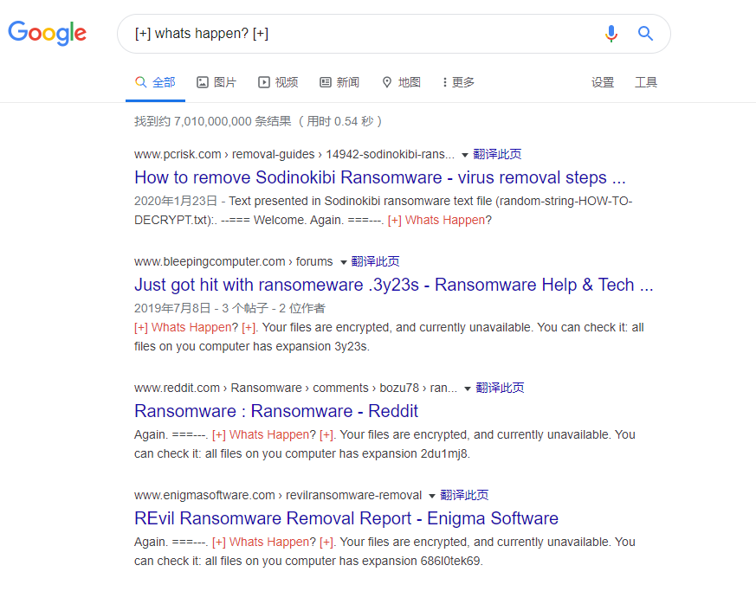Open the reddit.com result dropdown arrow
The height and width of the screenshot is (591, 756).
click(468, 389)
